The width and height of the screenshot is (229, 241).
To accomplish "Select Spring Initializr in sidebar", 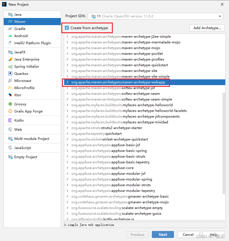I will [x=32, y=67].
